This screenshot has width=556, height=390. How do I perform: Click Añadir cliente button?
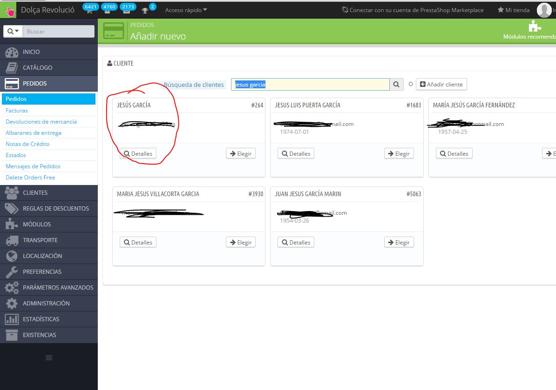point(441,84)
